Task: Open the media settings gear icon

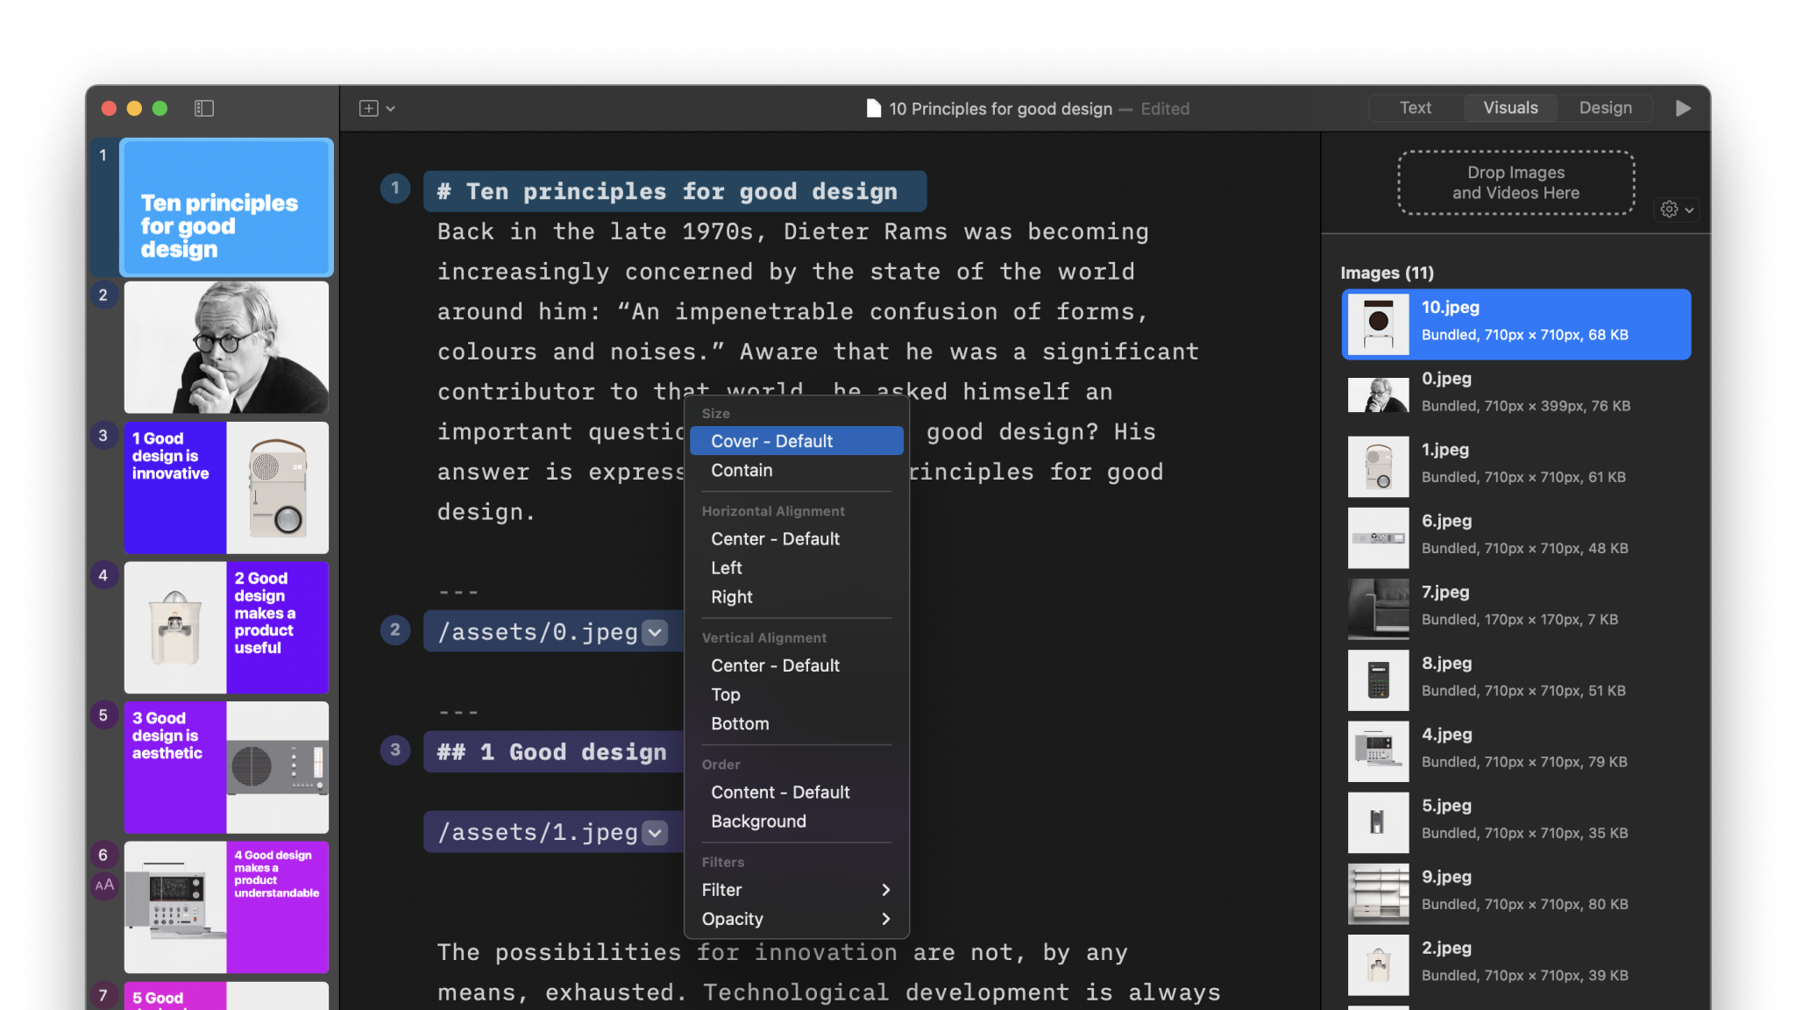Action: point(1670,210)
